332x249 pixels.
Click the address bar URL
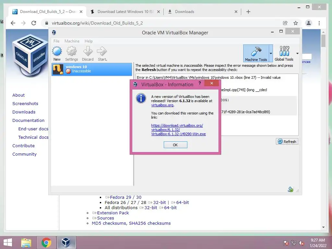pyautogui.click(x=97, y=23)
